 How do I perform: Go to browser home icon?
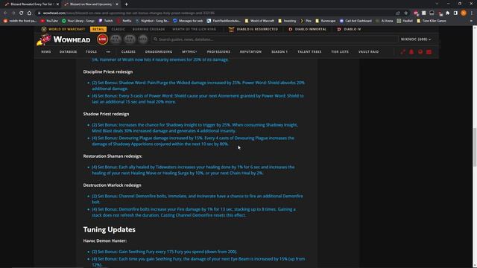(x=29, y=13)
